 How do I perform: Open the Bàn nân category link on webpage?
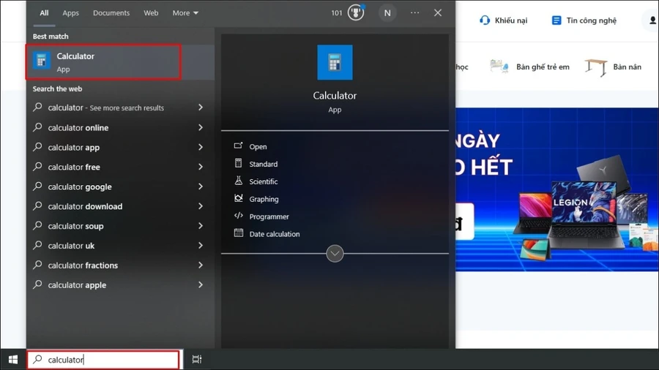[627, 67]
